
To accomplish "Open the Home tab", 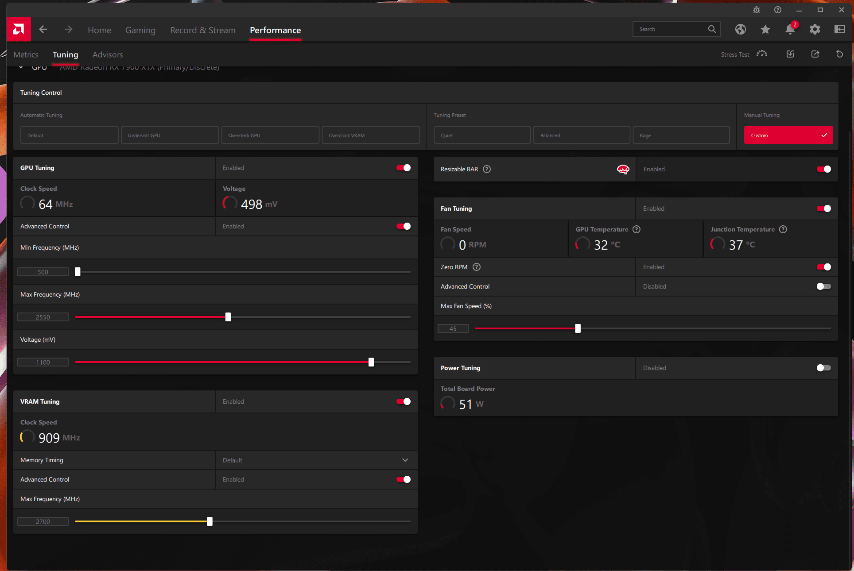I will 99,30.
